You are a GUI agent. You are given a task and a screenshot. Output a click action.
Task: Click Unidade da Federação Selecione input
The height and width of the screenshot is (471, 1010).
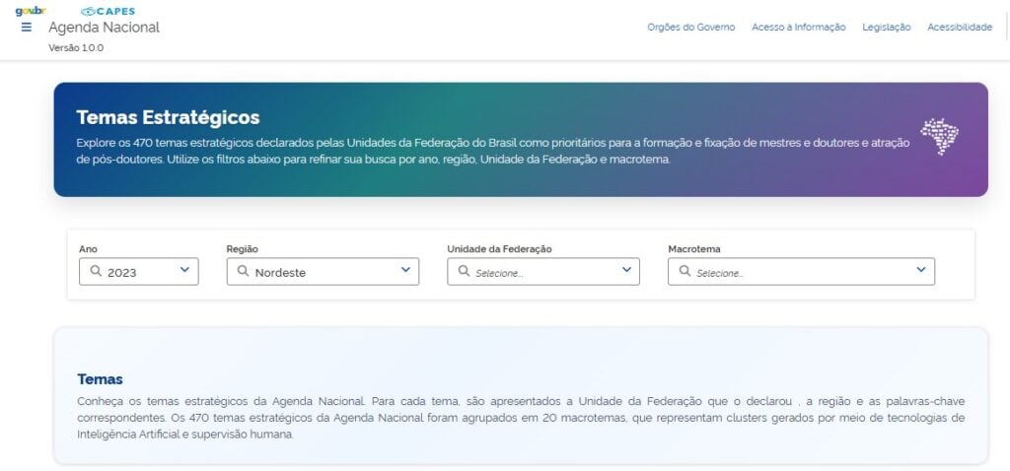point(542,272)
